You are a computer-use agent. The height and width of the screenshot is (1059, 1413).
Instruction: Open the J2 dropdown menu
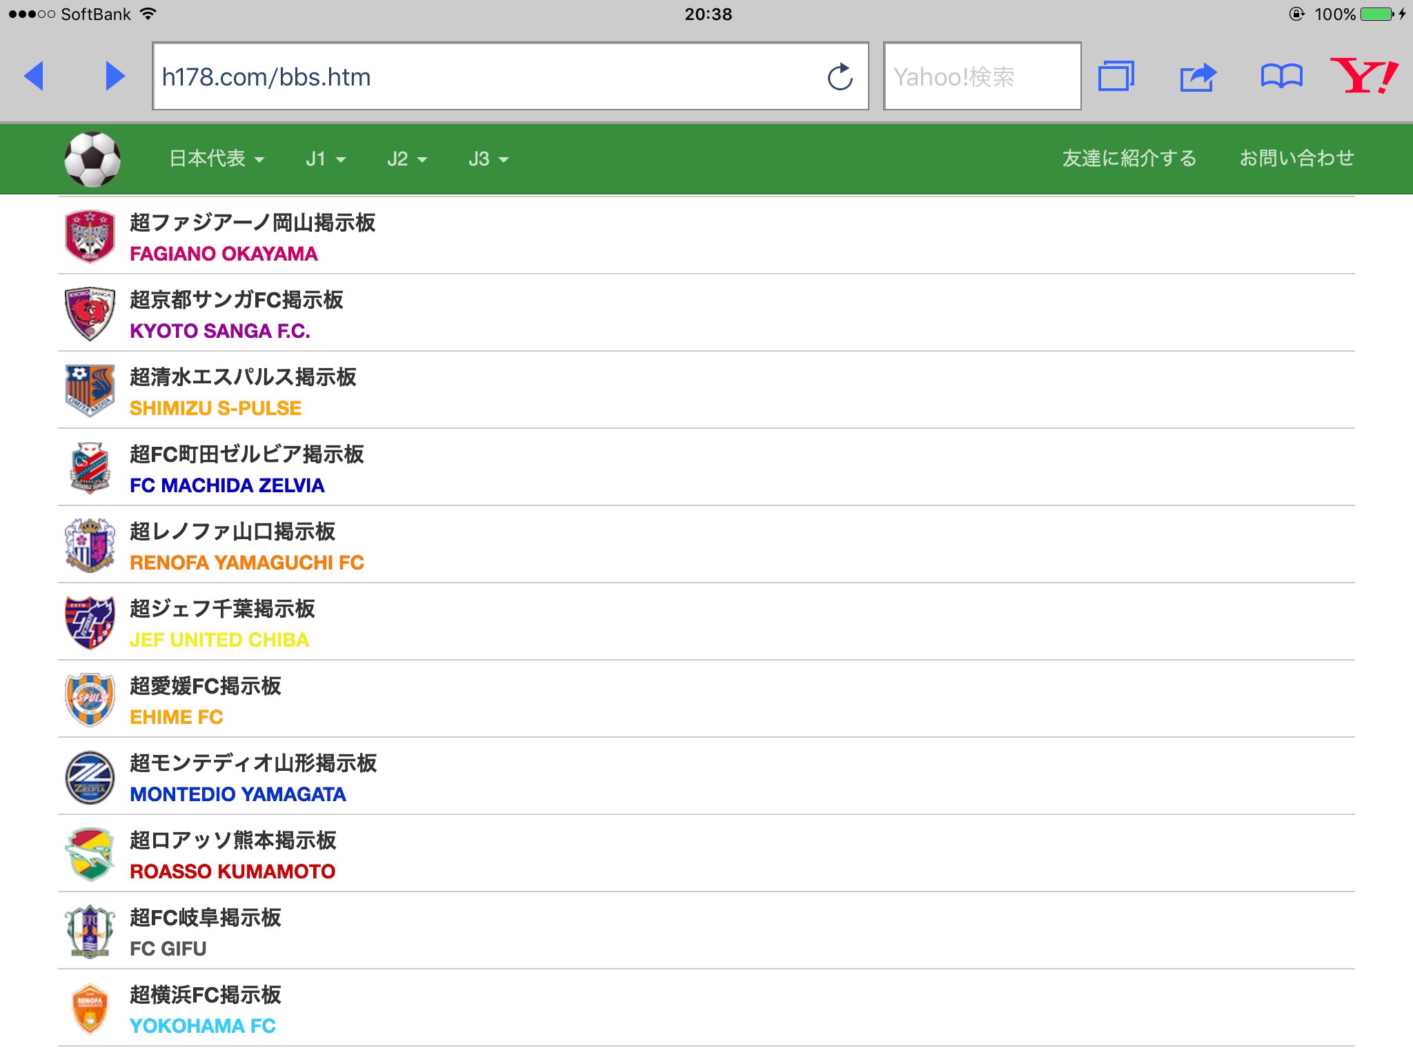click(406, 159)
